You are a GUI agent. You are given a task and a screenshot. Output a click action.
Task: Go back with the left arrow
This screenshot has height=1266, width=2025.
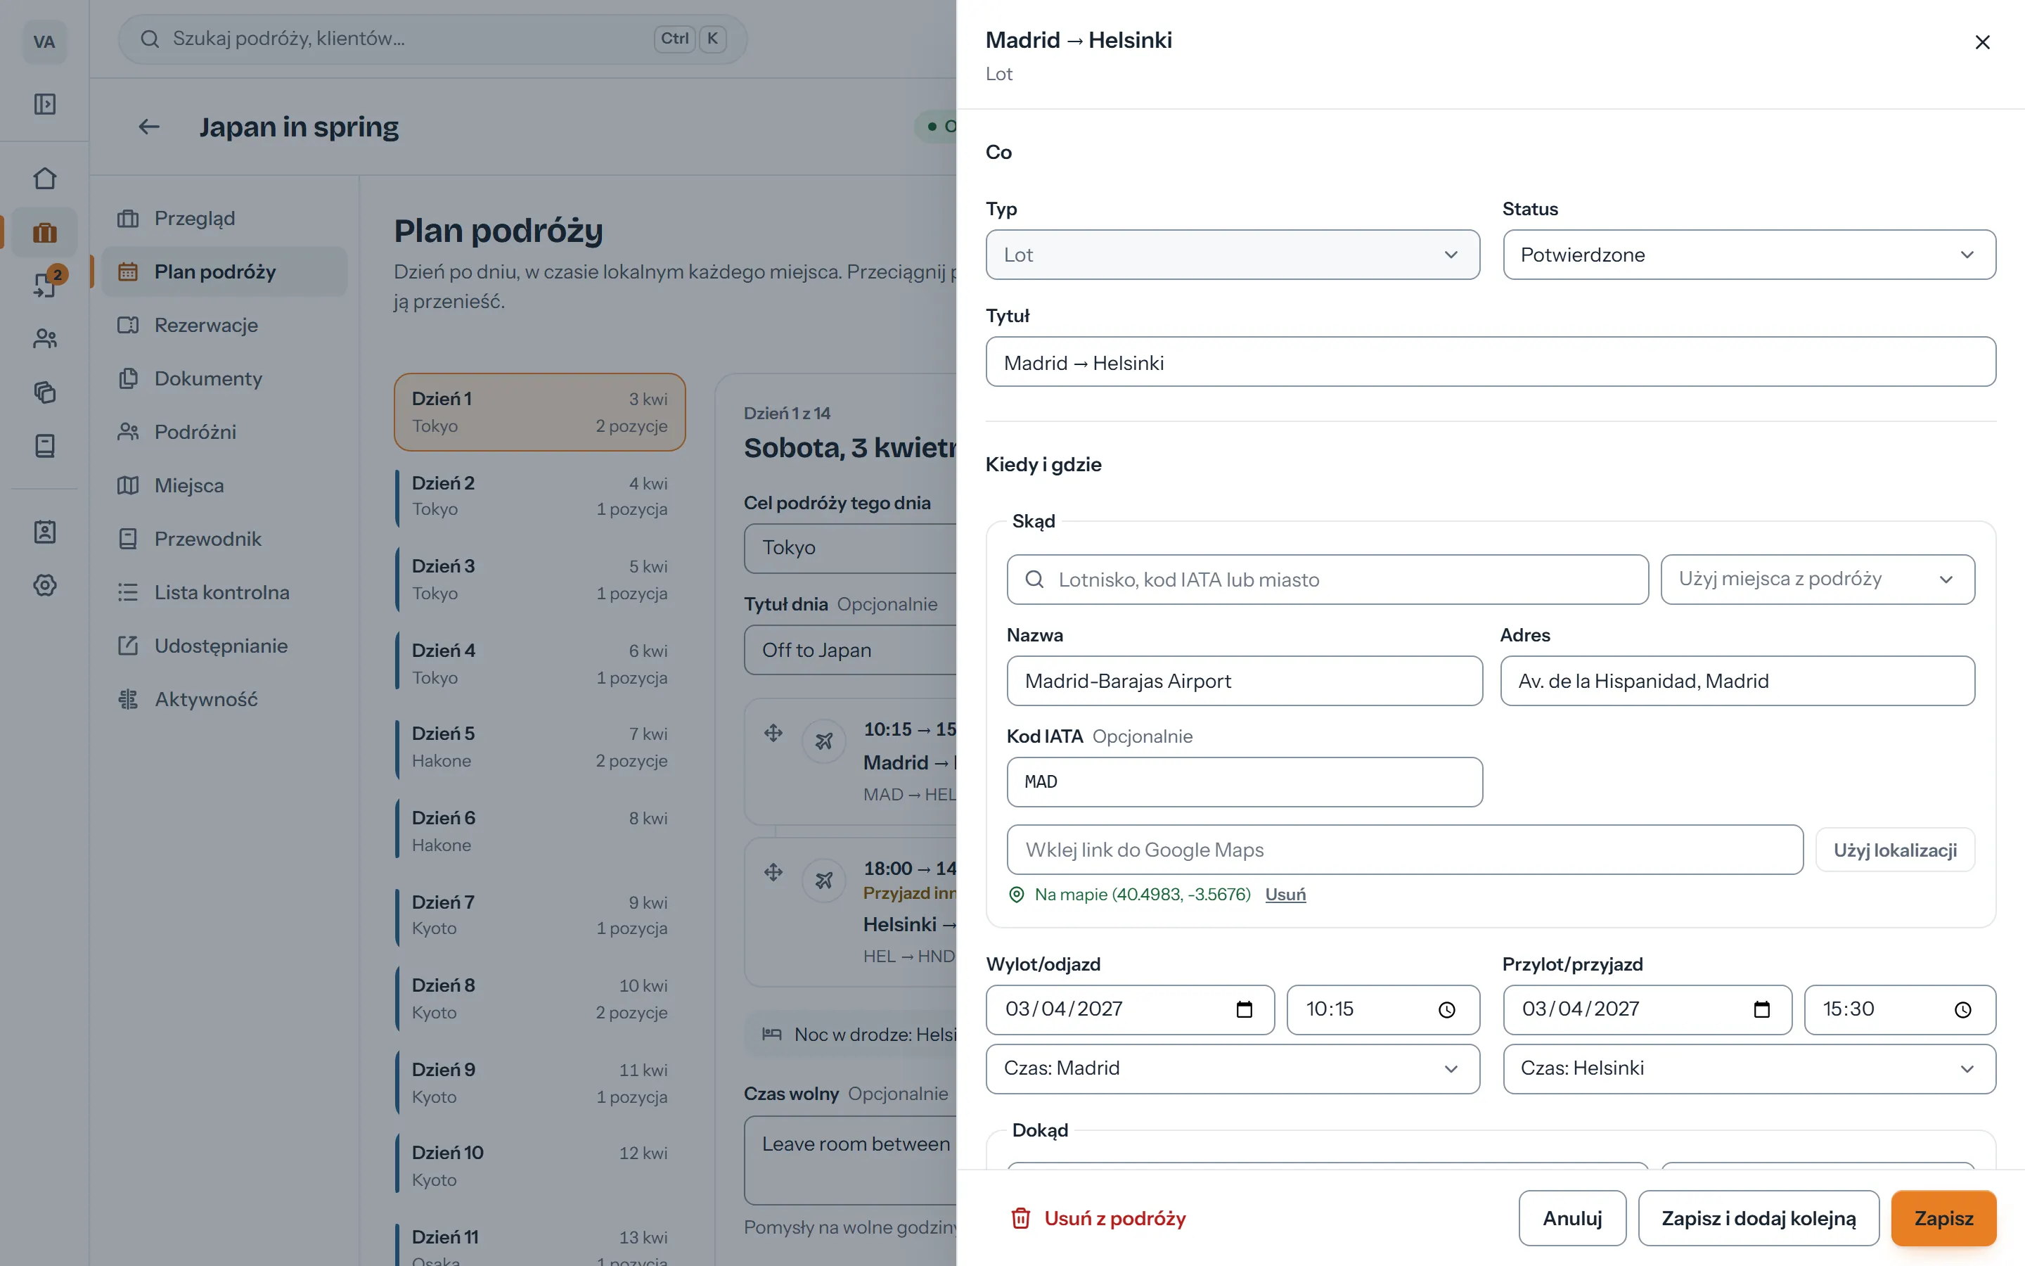pos(149,127)
